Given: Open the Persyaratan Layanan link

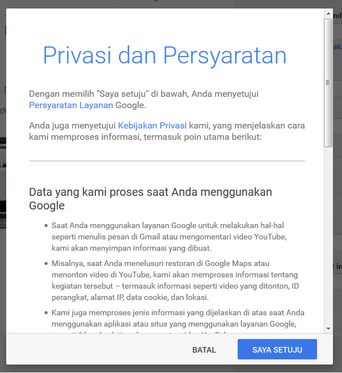Looking at the screenshot, I should 71,105.
